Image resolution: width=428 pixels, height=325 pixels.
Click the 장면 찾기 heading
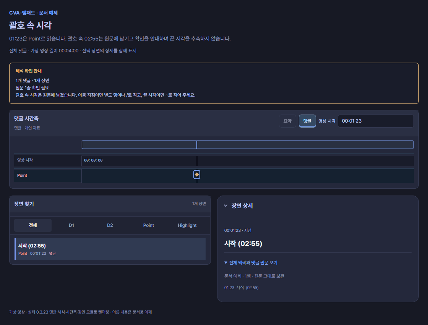pyautogui.click(x=24, y=204)
